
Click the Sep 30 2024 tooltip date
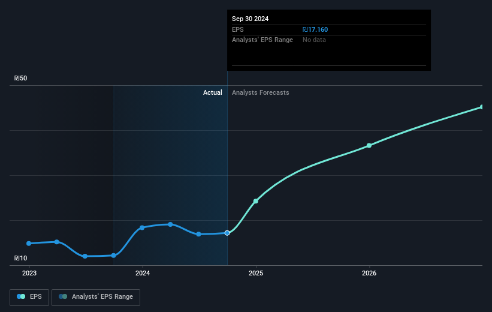250,19
